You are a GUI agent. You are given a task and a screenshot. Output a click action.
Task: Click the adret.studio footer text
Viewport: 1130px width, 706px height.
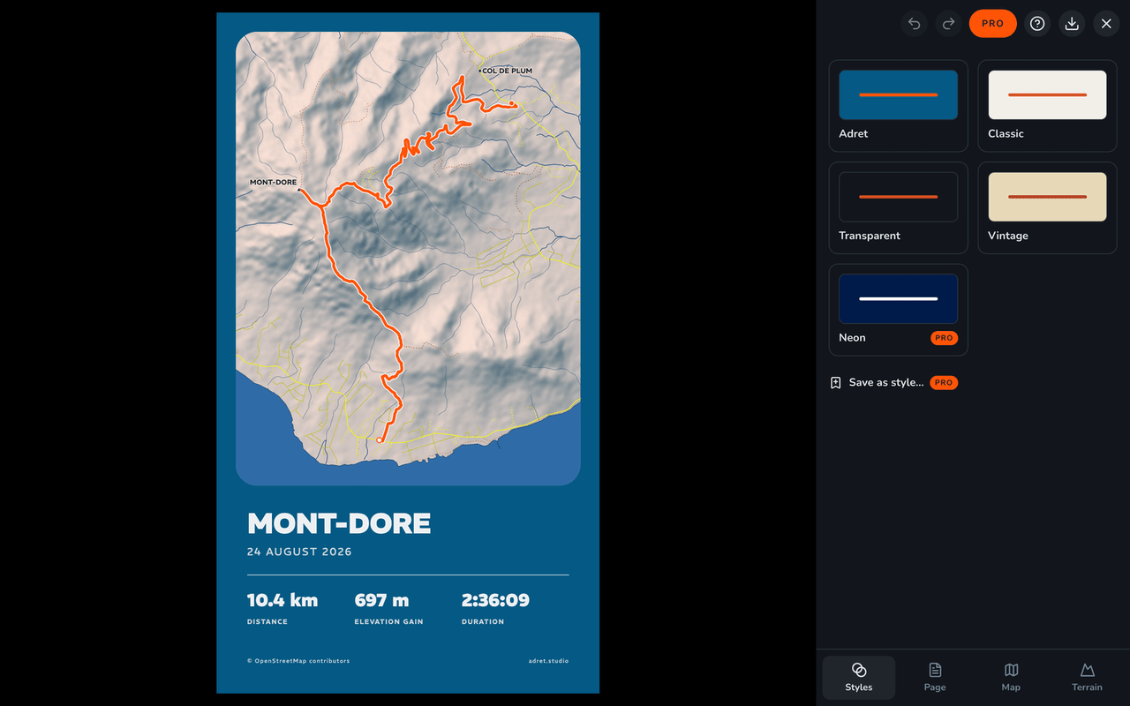pos(548,661)
